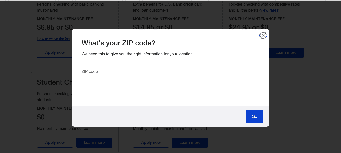Click Learn more on the Student Checking card
This screenshot has width=341, height=153.
94,143
